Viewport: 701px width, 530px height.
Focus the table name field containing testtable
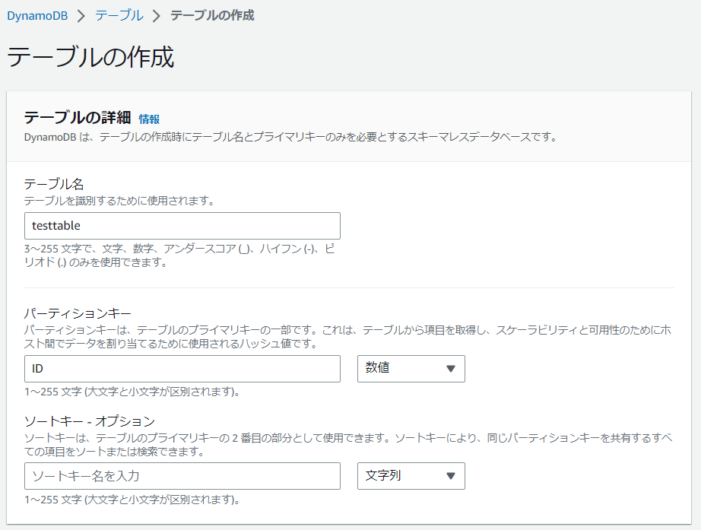[x=181, y=226]
